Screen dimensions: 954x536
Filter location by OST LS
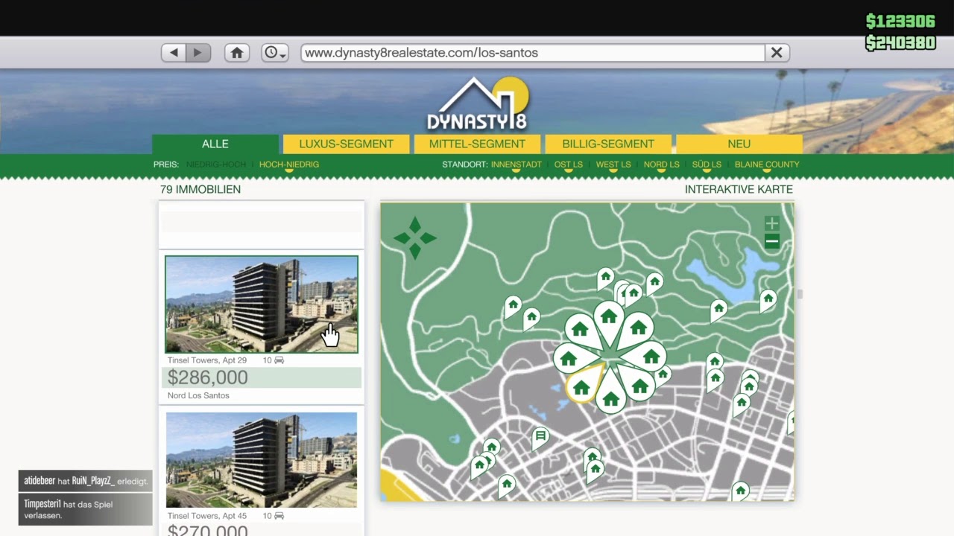tap(569, 165)
